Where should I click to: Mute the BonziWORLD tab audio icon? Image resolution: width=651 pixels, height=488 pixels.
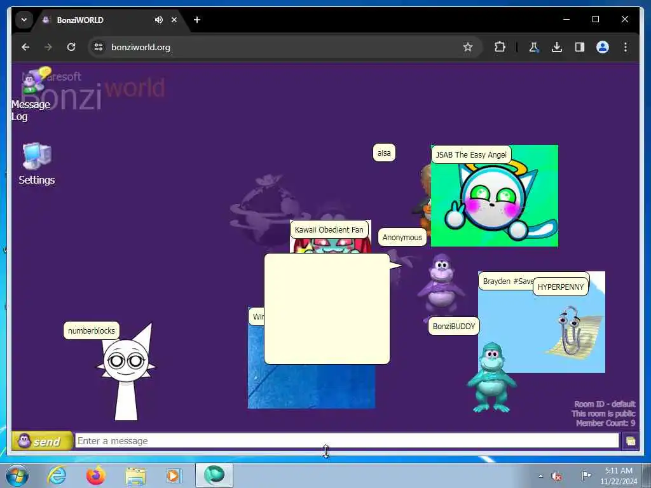pyautogui.click(x=158, y=20)
